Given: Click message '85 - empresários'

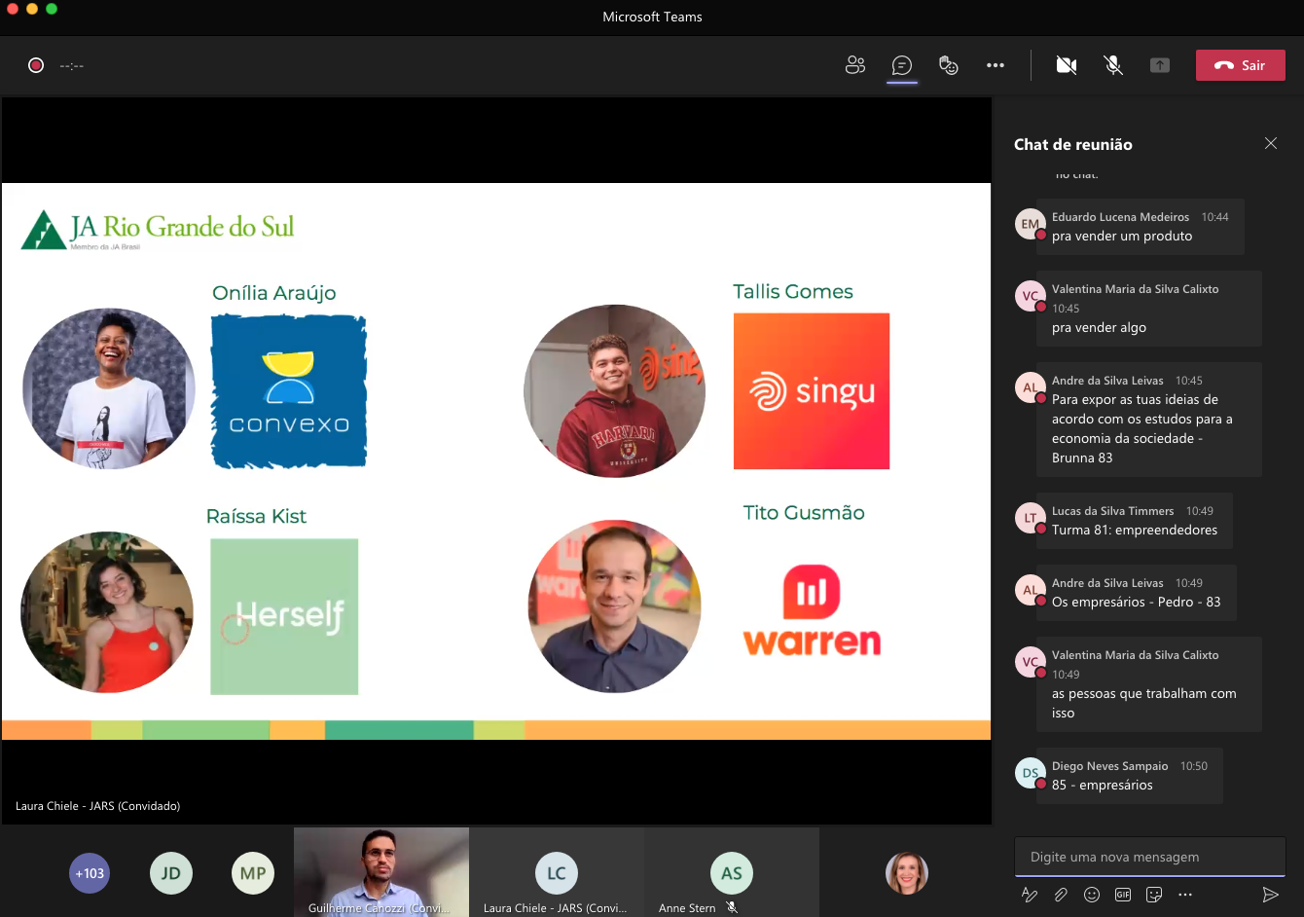Looking at the screenshot, I should tap(1102, 785).
